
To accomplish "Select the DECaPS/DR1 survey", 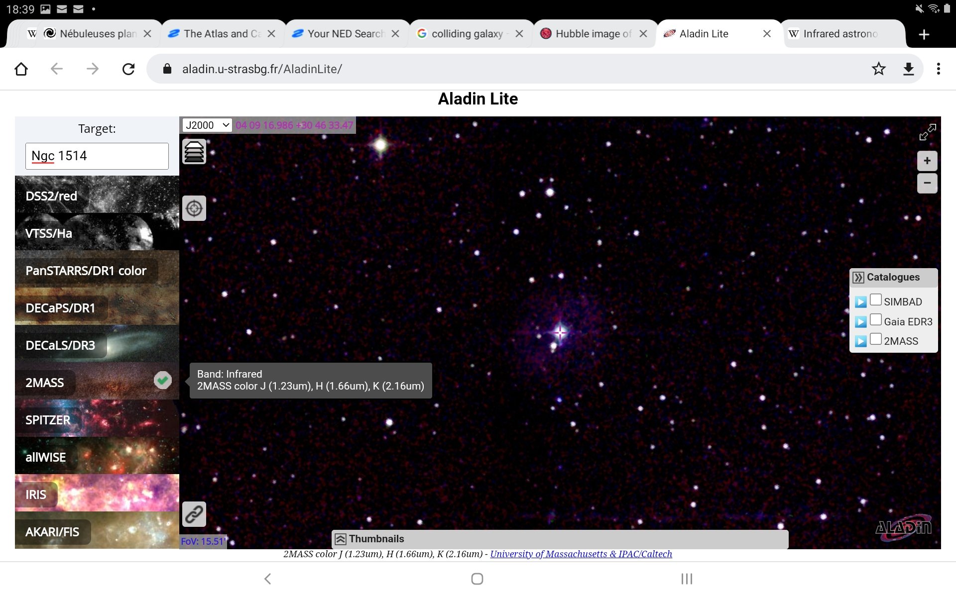I will tap(97, 306).
